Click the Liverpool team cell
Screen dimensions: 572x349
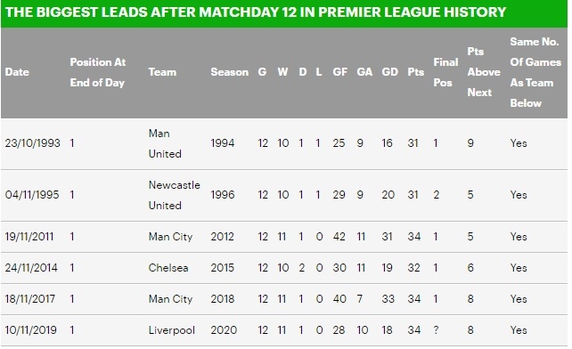coord(171,330)
